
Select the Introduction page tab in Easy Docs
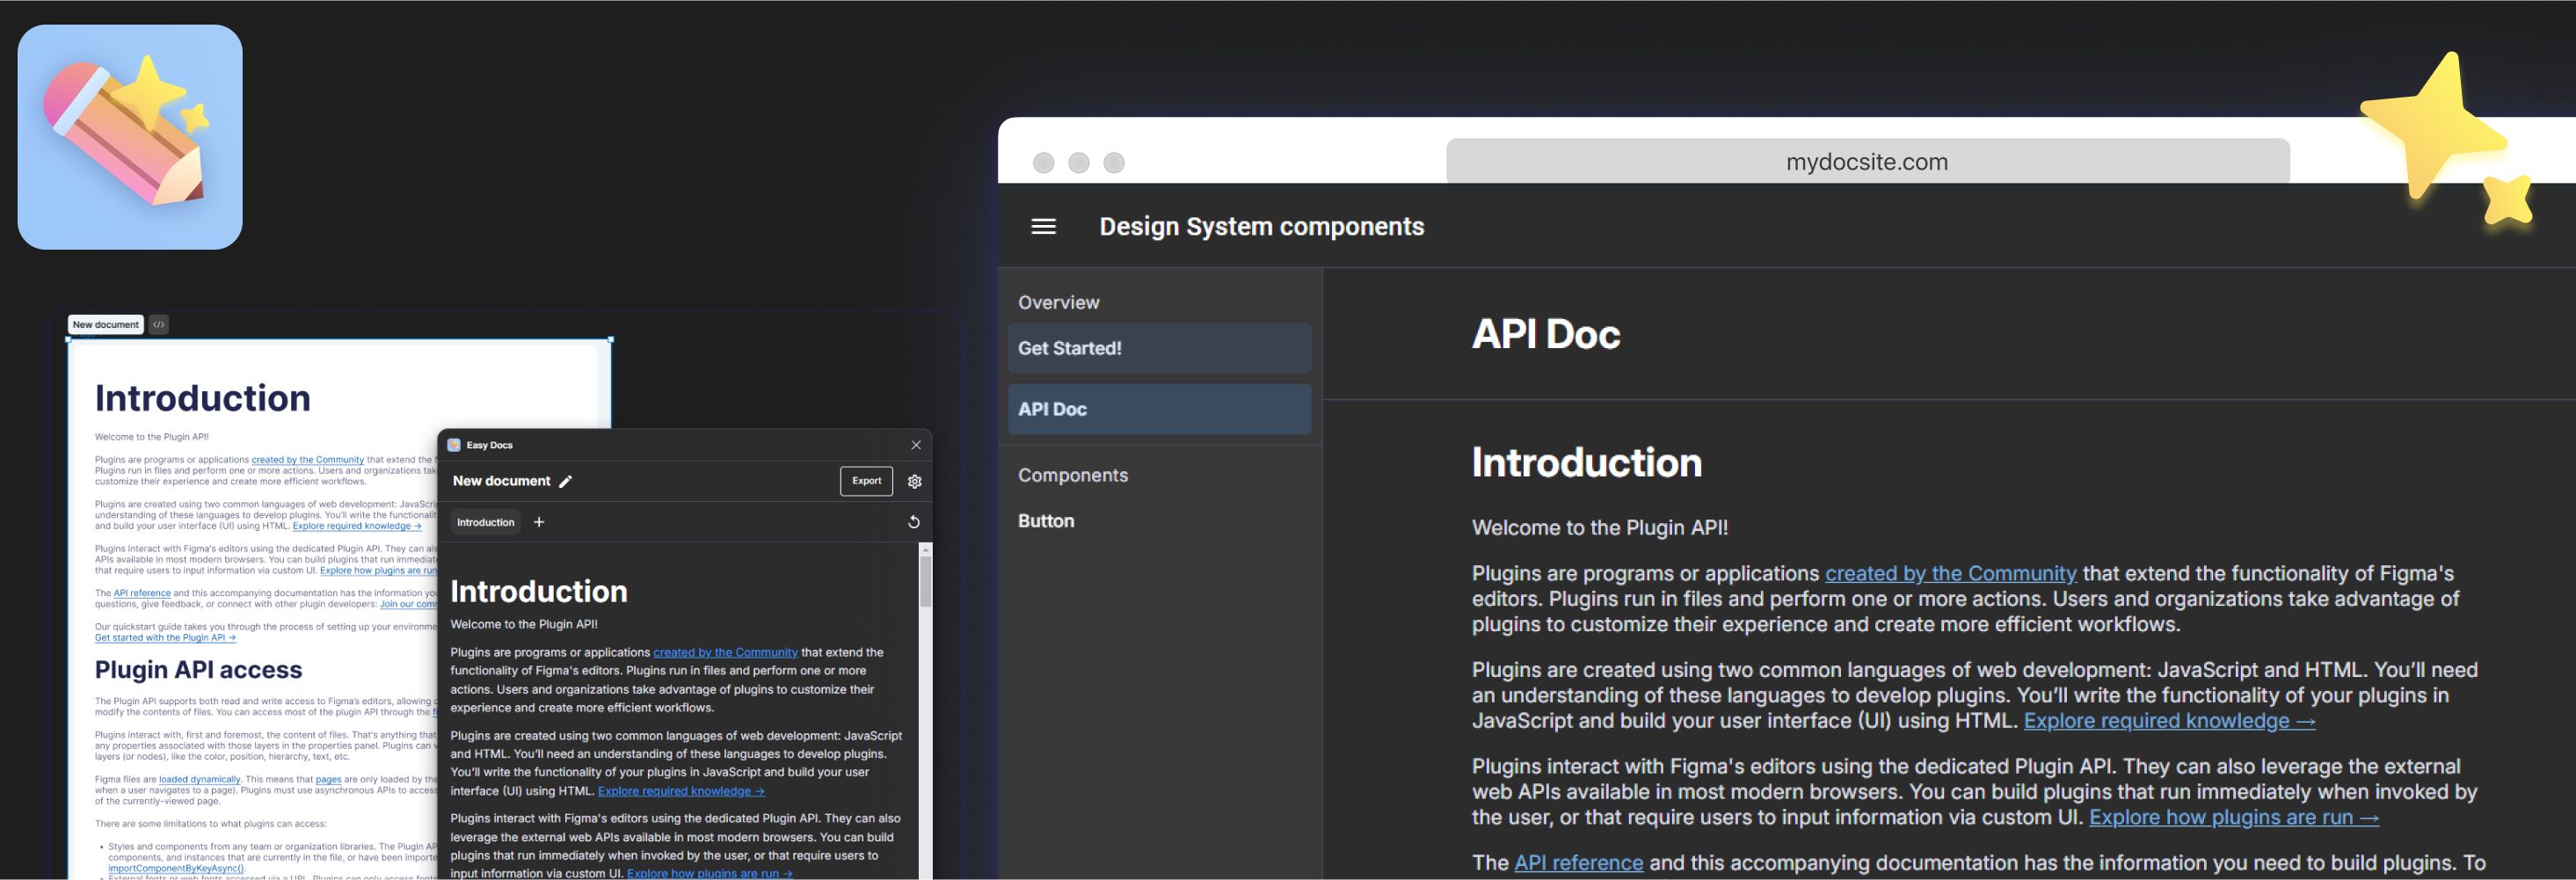click(x=484, y=521)
